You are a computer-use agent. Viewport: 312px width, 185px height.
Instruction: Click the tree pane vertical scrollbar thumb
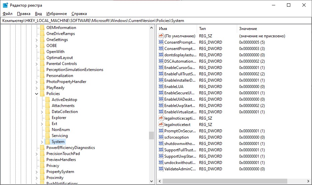(x=151, y=136)
